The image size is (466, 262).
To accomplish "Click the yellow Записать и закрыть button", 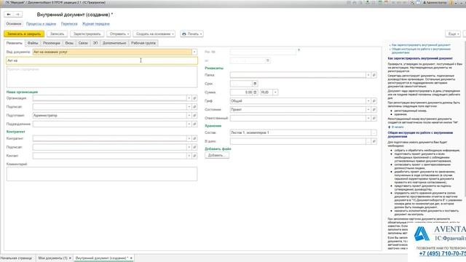I will click(24, 34).
